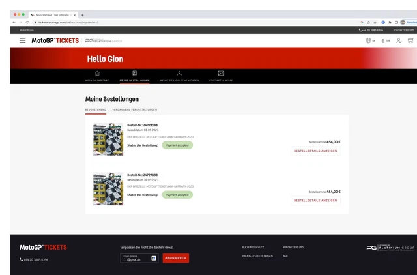Select the Meine Bestellungen tab
Viewport: 417px width, 275px height.
click(134, 76)
